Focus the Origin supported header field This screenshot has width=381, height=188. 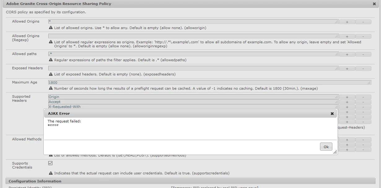[x=193, y=97]
